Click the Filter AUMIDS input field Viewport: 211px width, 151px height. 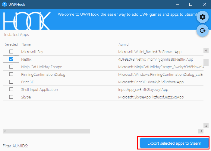tap(64, 146)
